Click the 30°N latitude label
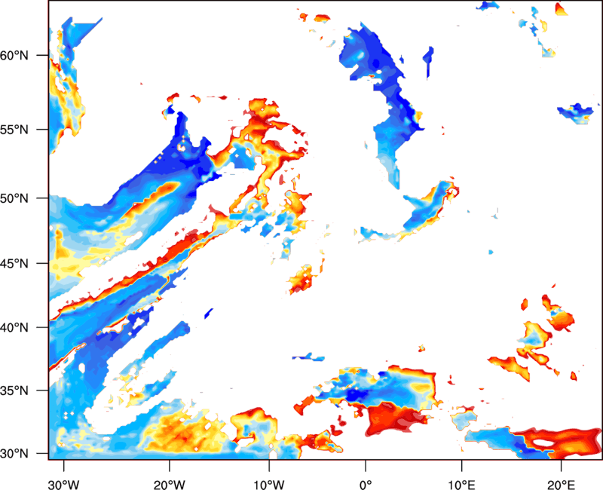 click(x=14, y=454)
